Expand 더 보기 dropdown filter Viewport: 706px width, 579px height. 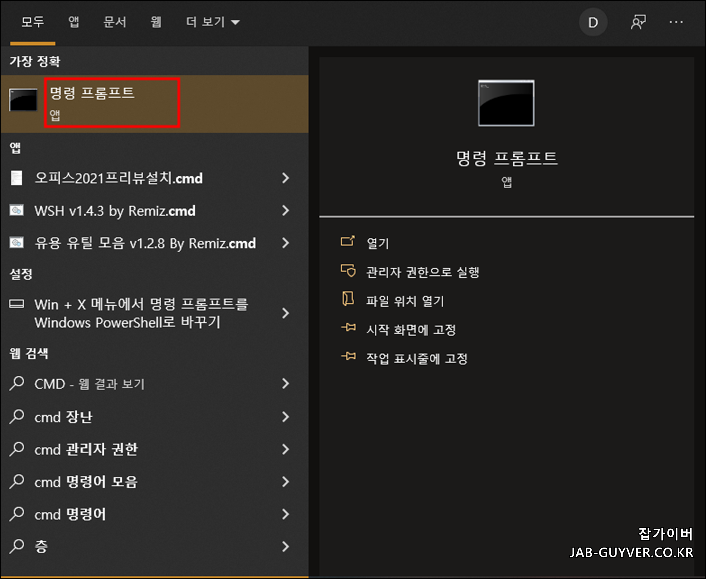coord(213,22)
